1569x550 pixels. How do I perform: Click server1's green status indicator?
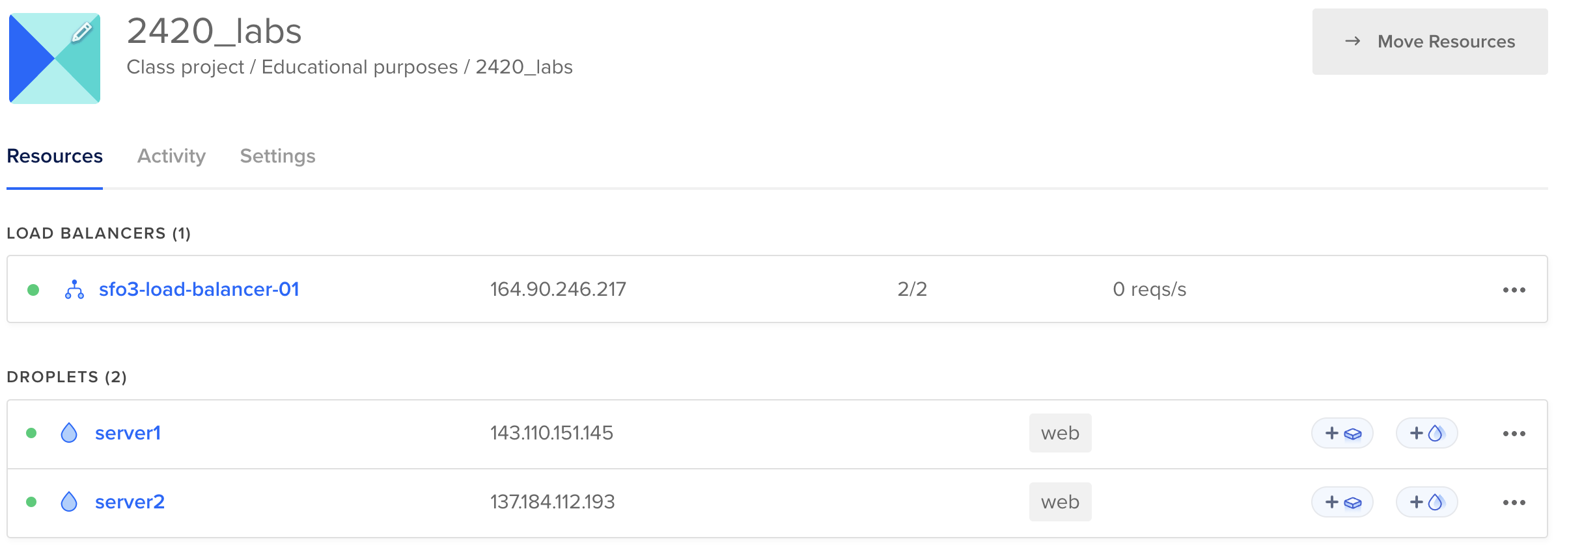pyautogui.click(x=33, y=433)
